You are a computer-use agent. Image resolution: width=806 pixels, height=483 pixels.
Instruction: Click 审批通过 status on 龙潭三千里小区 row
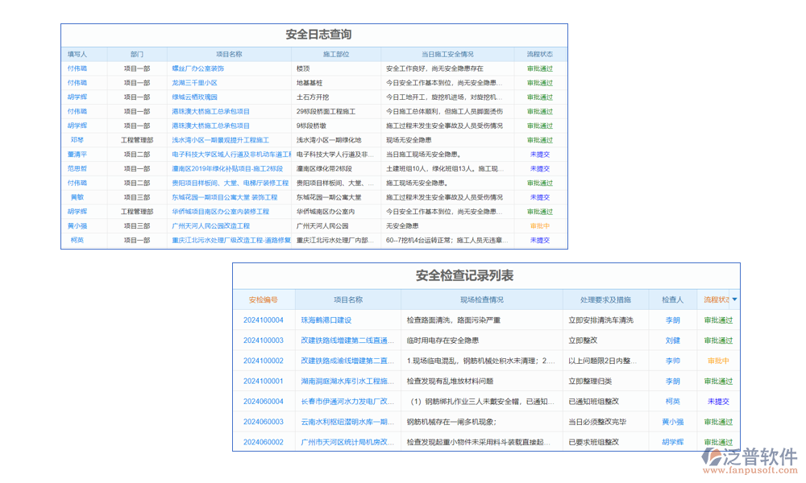pos(538,83)
